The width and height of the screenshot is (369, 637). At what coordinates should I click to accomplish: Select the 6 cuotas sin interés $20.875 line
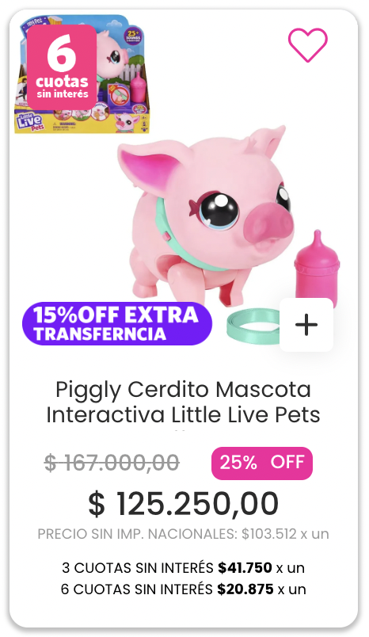(183, 589)
